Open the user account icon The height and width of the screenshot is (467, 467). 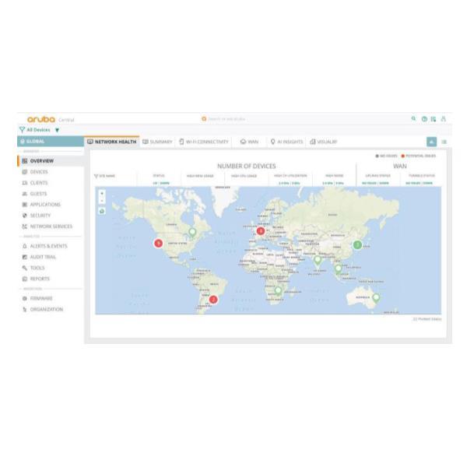[443, 119]
